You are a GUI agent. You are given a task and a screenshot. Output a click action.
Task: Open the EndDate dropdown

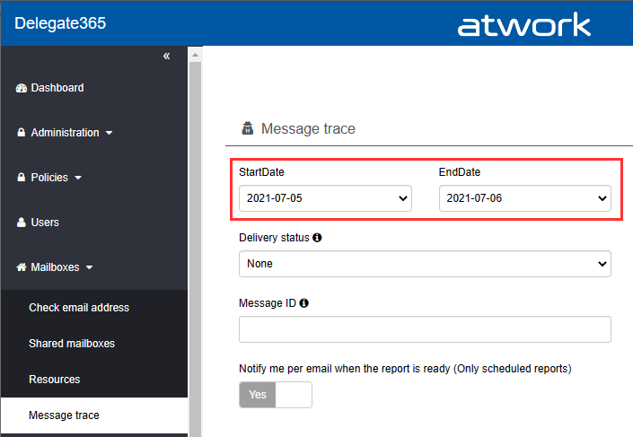click(x=525, y=198)
